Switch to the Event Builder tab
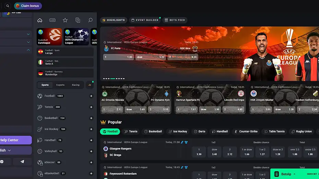Viewport: 319px width, 179px height. [x=145, y=20]
